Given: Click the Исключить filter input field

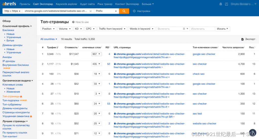Looking at the screenshot, I should click(x=202, y=29).
